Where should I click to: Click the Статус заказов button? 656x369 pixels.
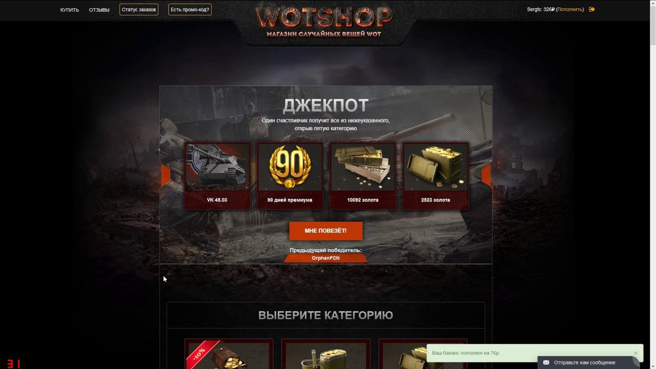point(139,10)
